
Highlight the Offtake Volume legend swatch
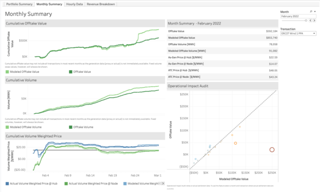(x=70, y=127)
